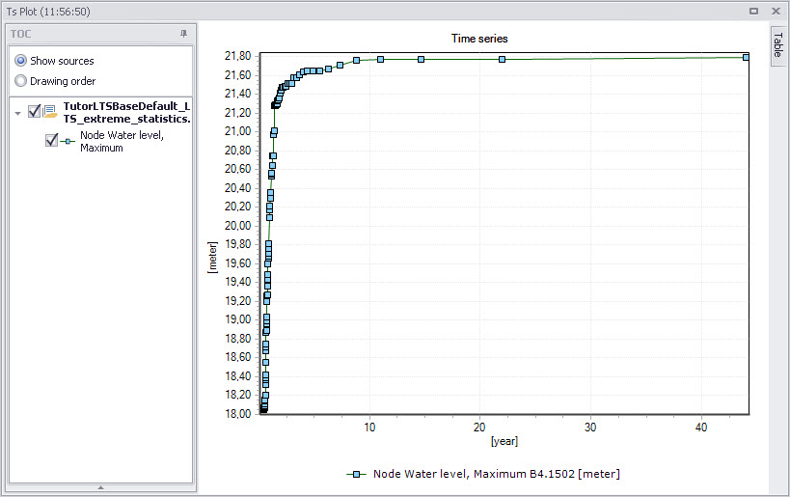Image resolution: width=790 pixels, height=497 pixels.
Task: Click the 40 x-axis tick label
Action: [701, 428]
